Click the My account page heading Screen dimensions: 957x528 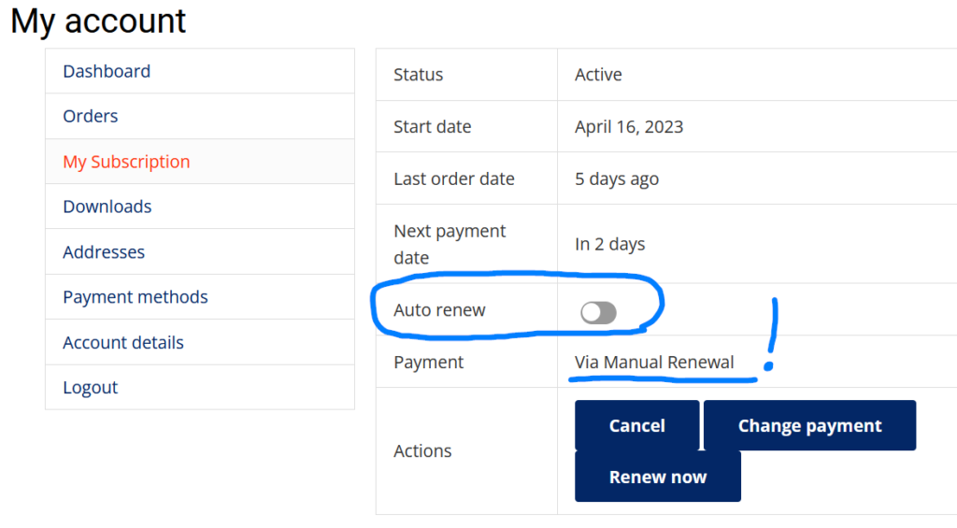98,21
